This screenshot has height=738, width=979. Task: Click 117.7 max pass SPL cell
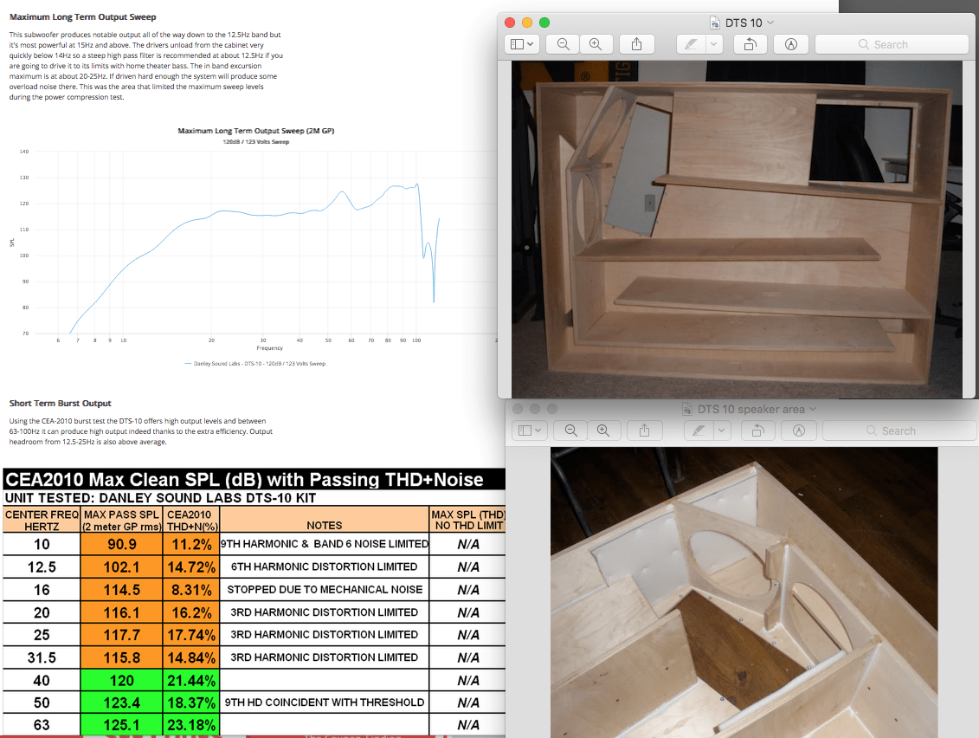point(122,635)
